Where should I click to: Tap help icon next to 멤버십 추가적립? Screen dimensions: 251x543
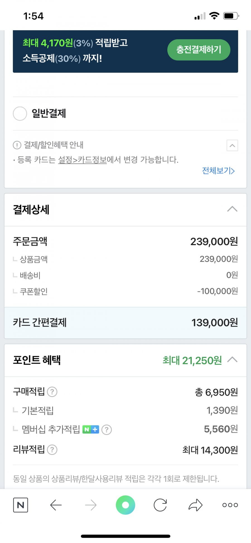tap(107, 430)
